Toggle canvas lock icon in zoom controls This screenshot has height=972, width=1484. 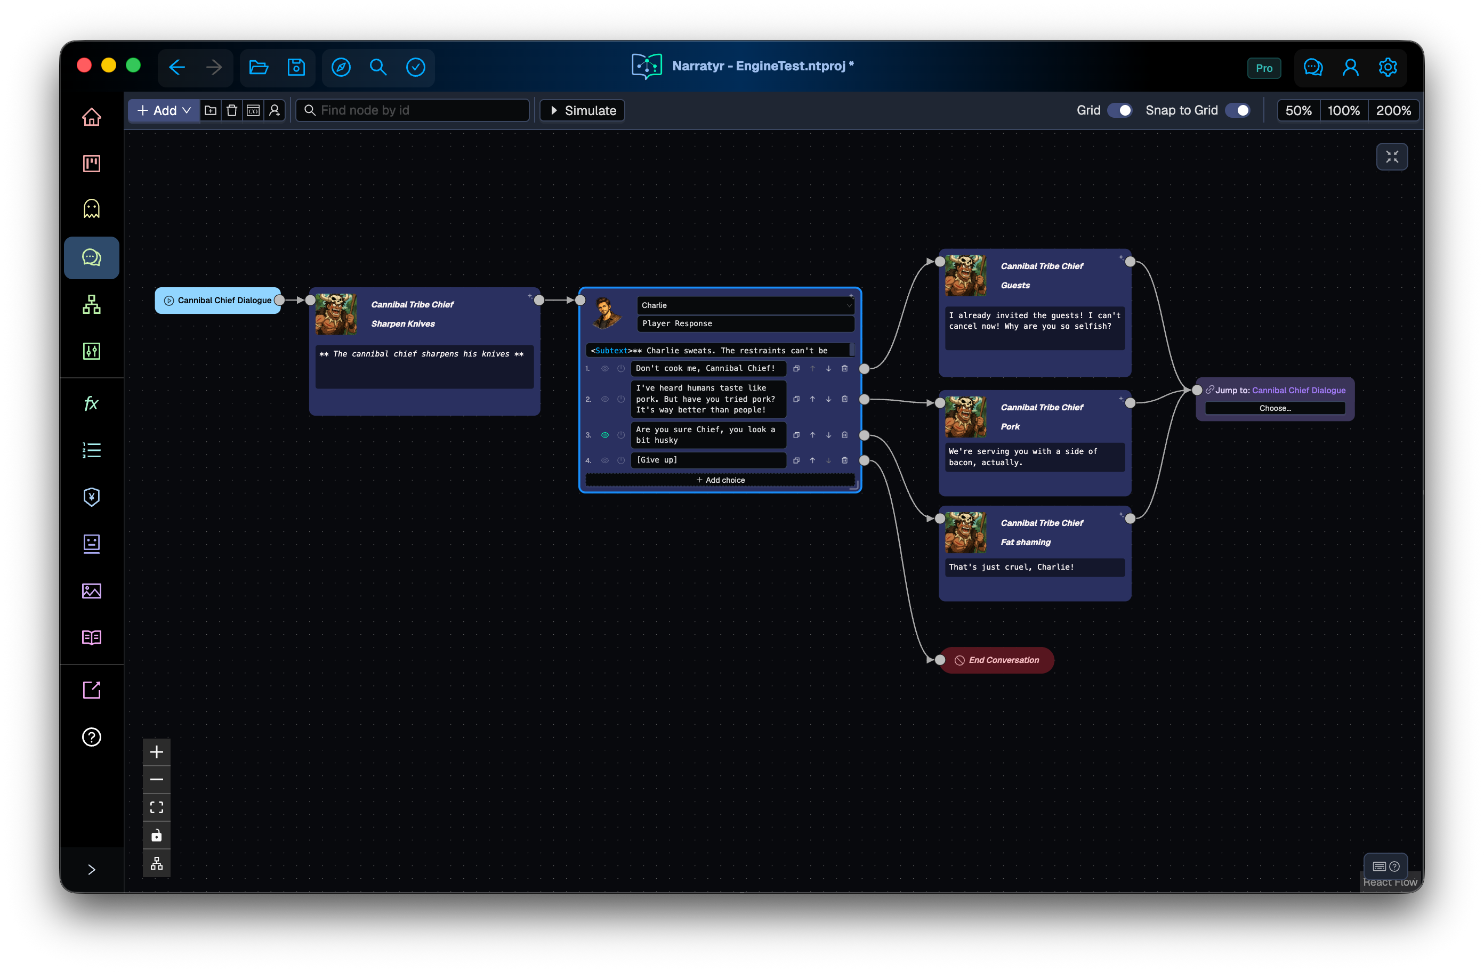coord(157,836)
